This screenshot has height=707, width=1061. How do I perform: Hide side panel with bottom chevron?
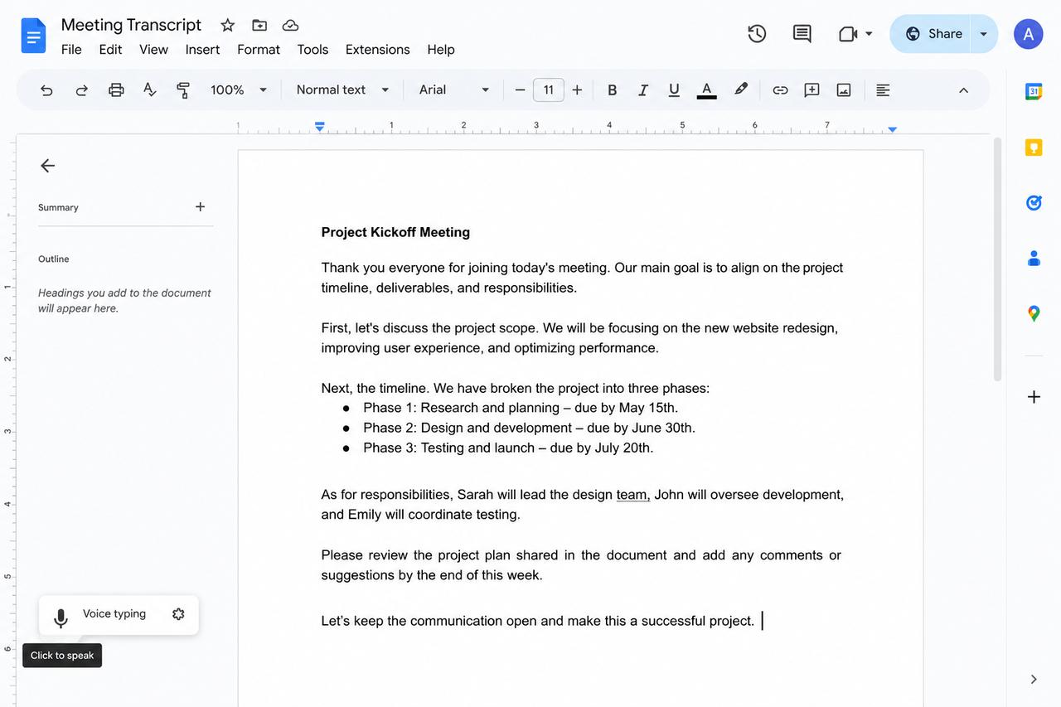[x=1034, y=679]
